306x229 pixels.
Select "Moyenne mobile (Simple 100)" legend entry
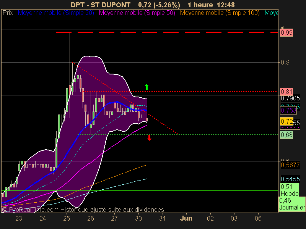pos(220,13)
